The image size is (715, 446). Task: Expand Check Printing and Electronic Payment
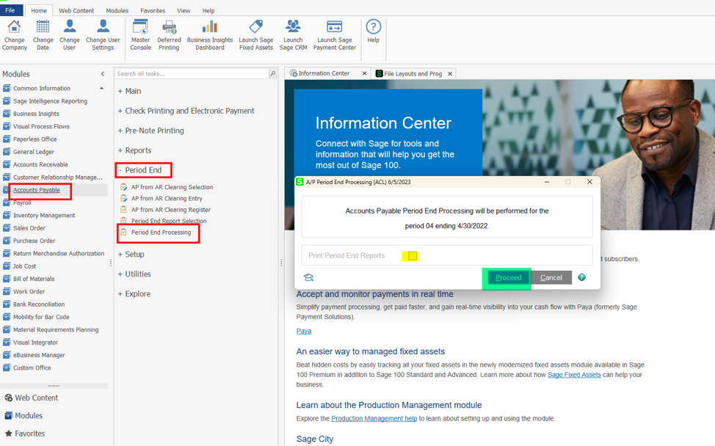point(186,111)
